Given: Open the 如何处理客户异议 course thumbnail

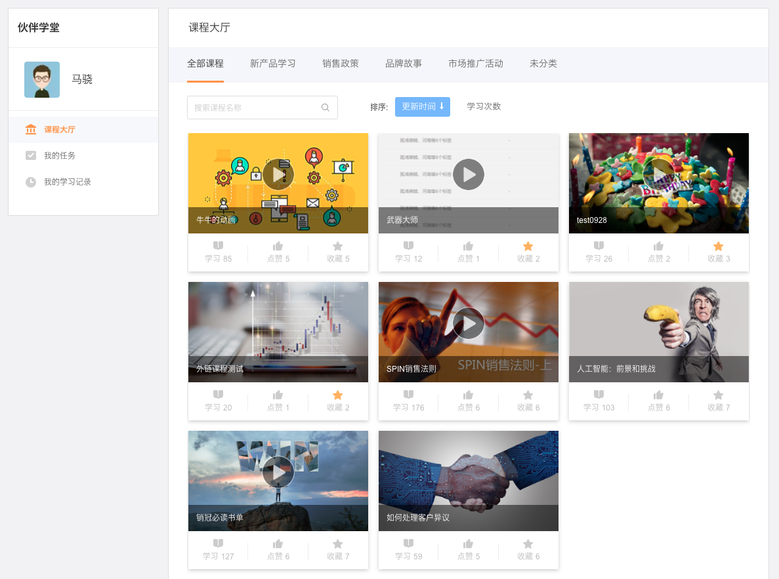Looking at the screenshot, I should pyautogui.click(x=469, y=481).
